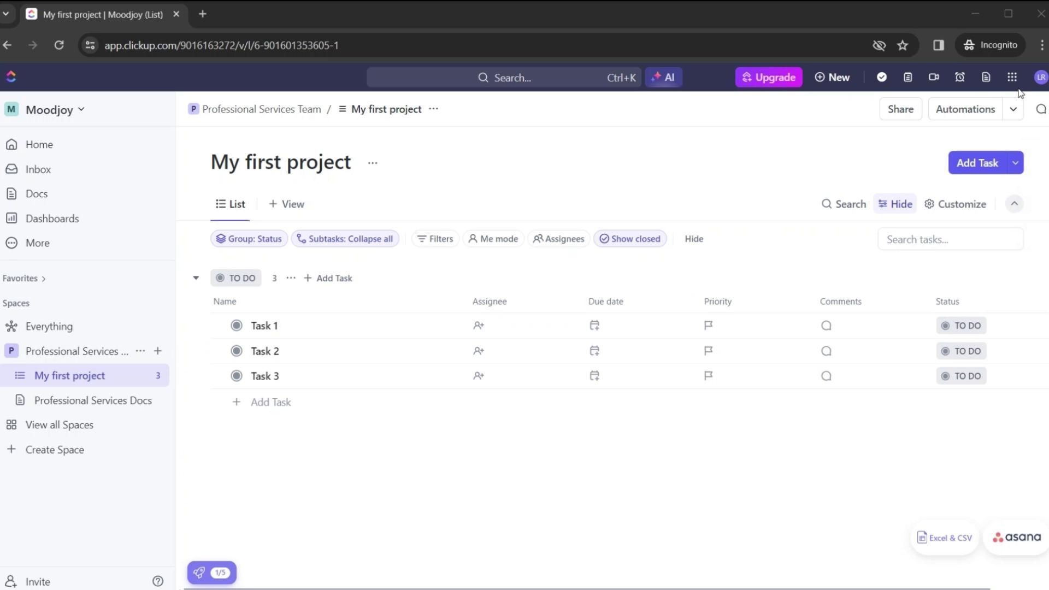Open the notepad icon in top bar

point(907,78)
